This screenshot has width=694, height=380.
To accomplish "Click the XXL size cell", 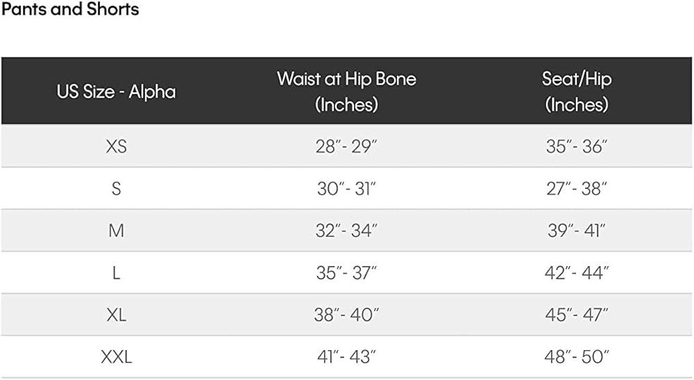I will click(x=116, y=358).
